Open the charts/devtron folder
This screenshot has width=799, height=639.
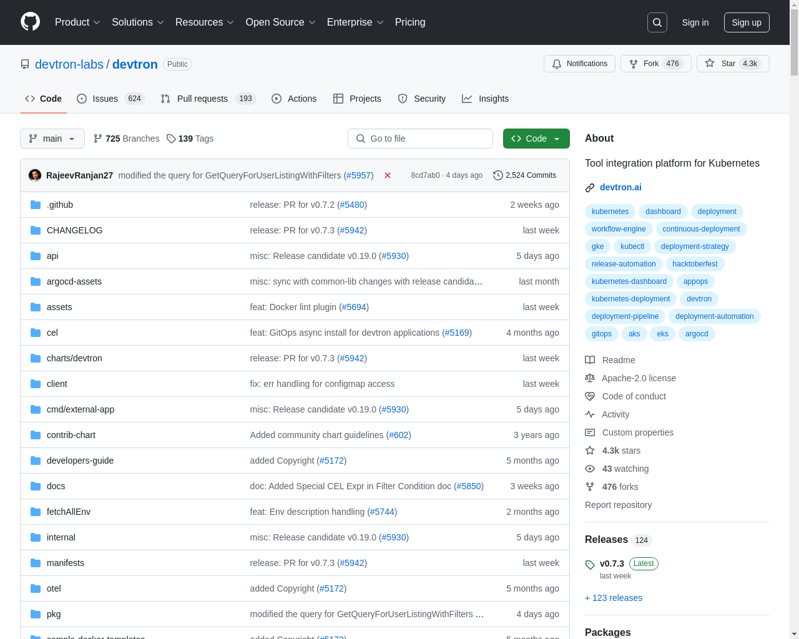tap(74, 358)
